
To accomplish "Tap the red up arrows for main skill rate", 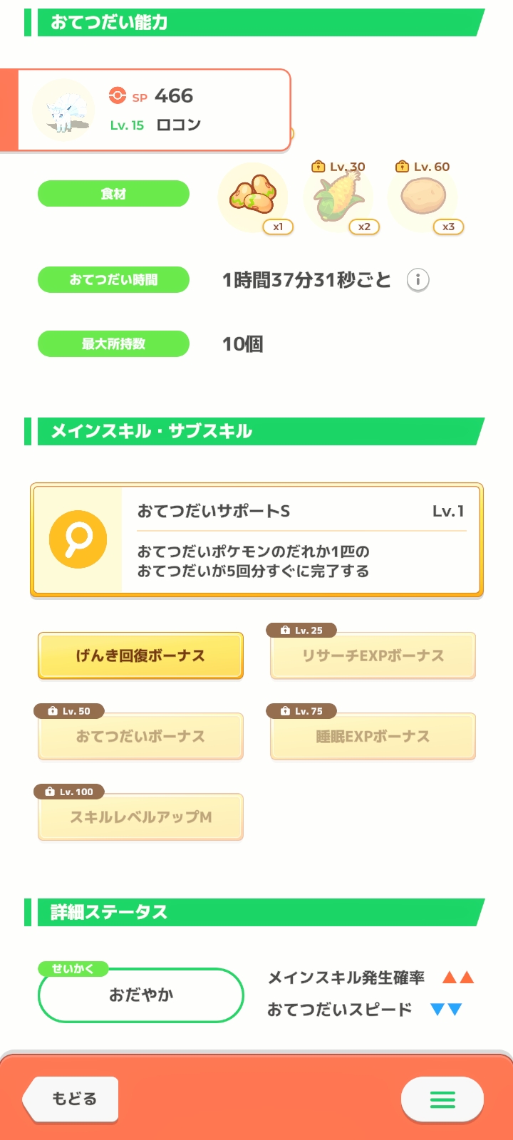I will [x=457, y=978].
